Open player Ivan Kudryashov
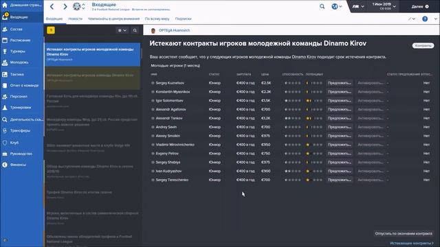 [x=168, y=172]
